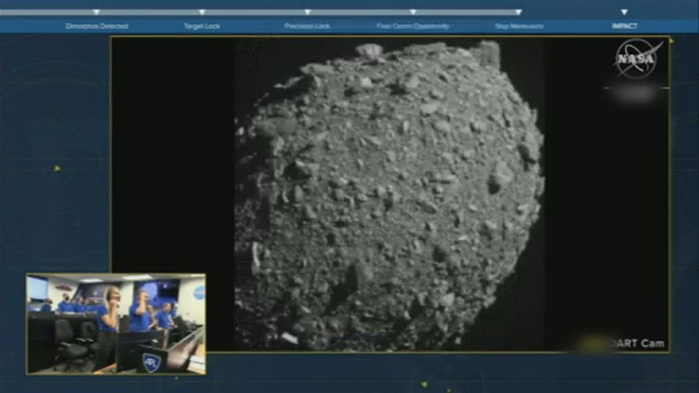The image size is (699, 393).
Task: Select the triangle marker above Dimorphos Detected
Action: [97, 11]
